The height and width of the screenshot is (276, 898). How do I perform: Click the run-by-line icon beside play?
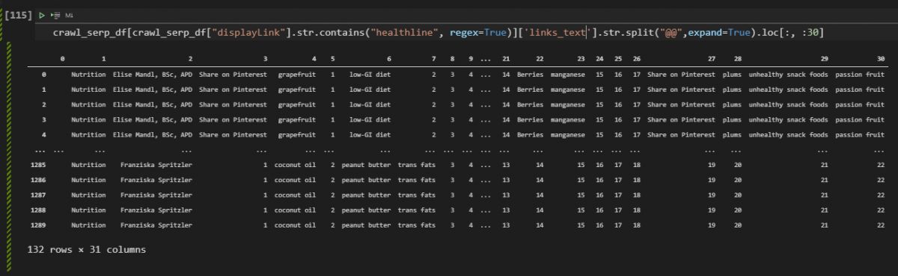[x=55, y=15]
